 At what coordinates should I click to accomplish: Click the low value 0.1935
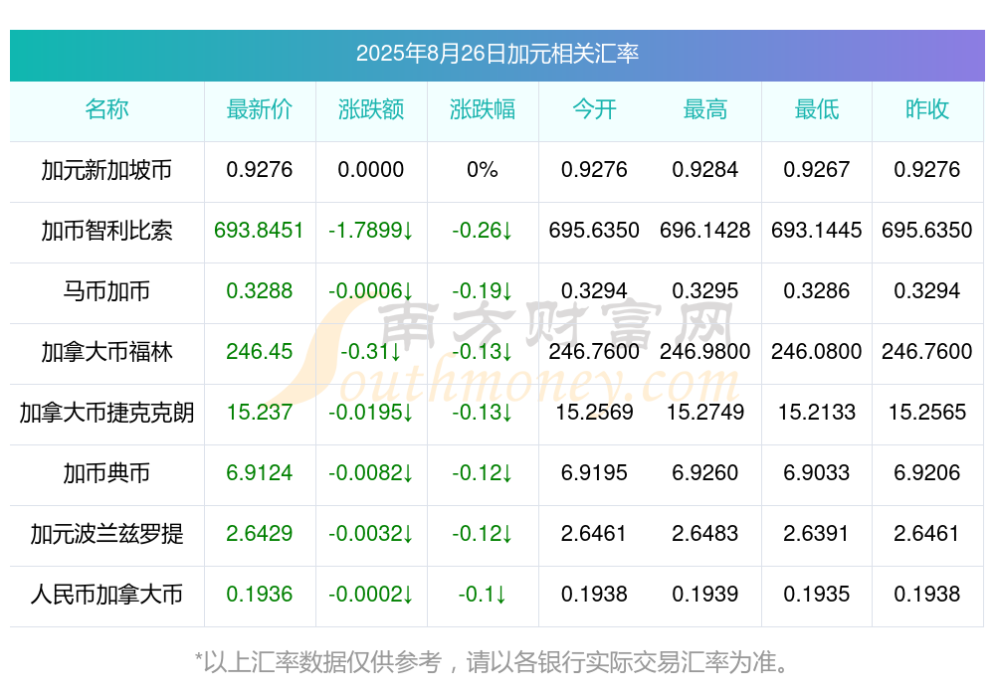[817, 595]
